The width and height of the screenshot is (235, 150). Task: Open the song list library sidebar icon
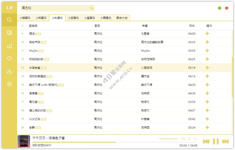click(x=9, y=33)
